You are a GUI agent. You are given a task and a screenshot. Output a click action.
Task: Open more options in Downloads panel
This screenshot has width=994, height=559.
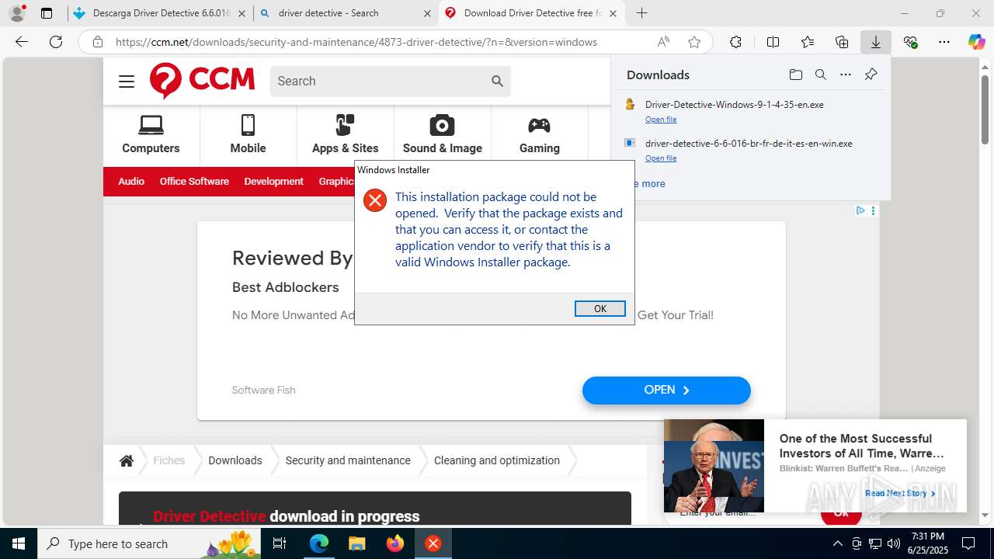click(x=846, y=75)
